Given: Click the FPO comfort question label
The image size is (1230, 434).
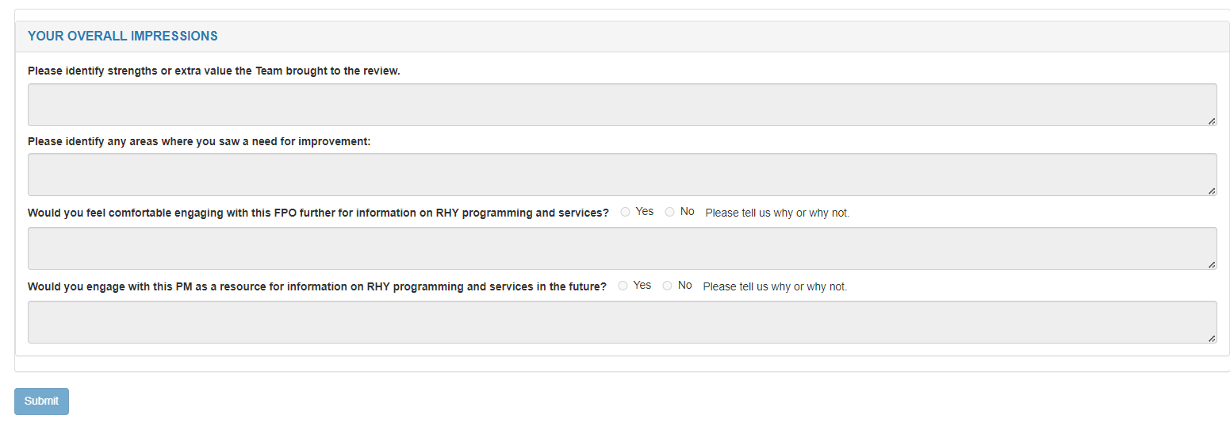Looking at the screenshot, I should click(318, 213).
